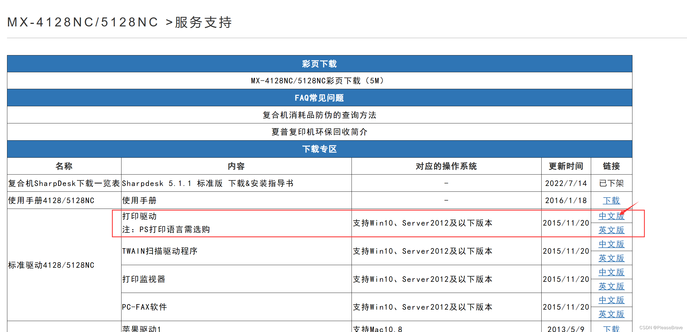Open 夏普复印机环保回收简介 entry
The height and width of the screenshot is (332, 687).
319,132
